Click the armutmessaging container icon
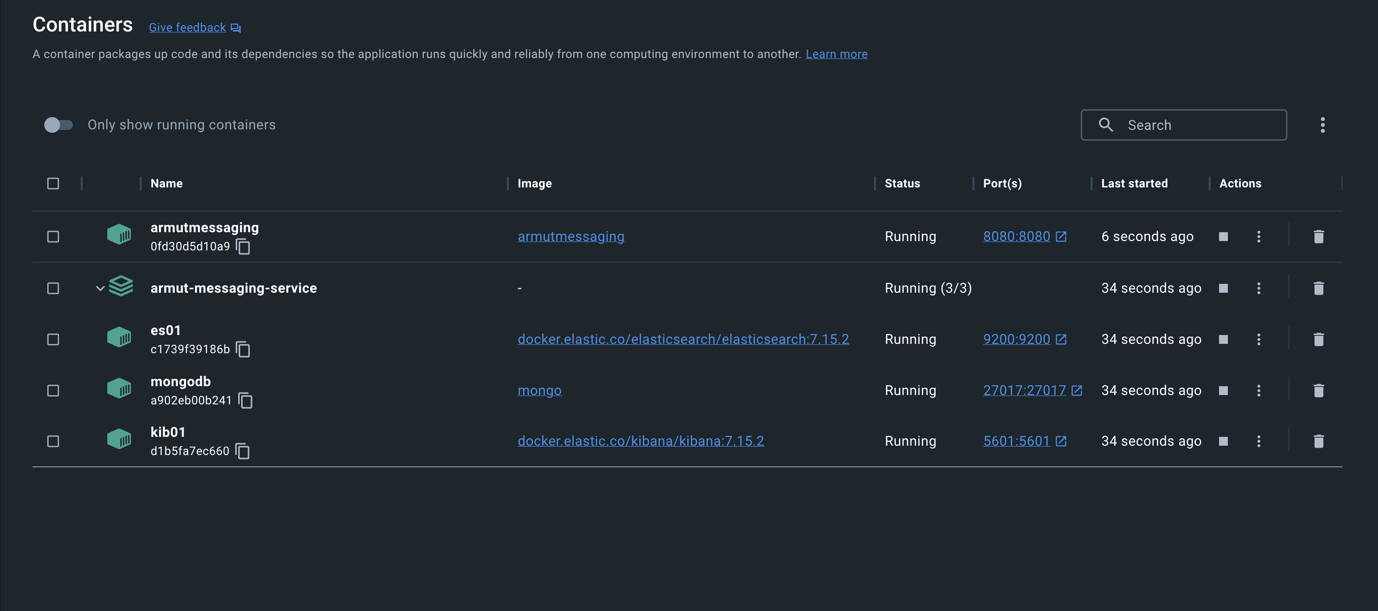The height and width of the screenshot is (611, 1378). click(119, 235)
